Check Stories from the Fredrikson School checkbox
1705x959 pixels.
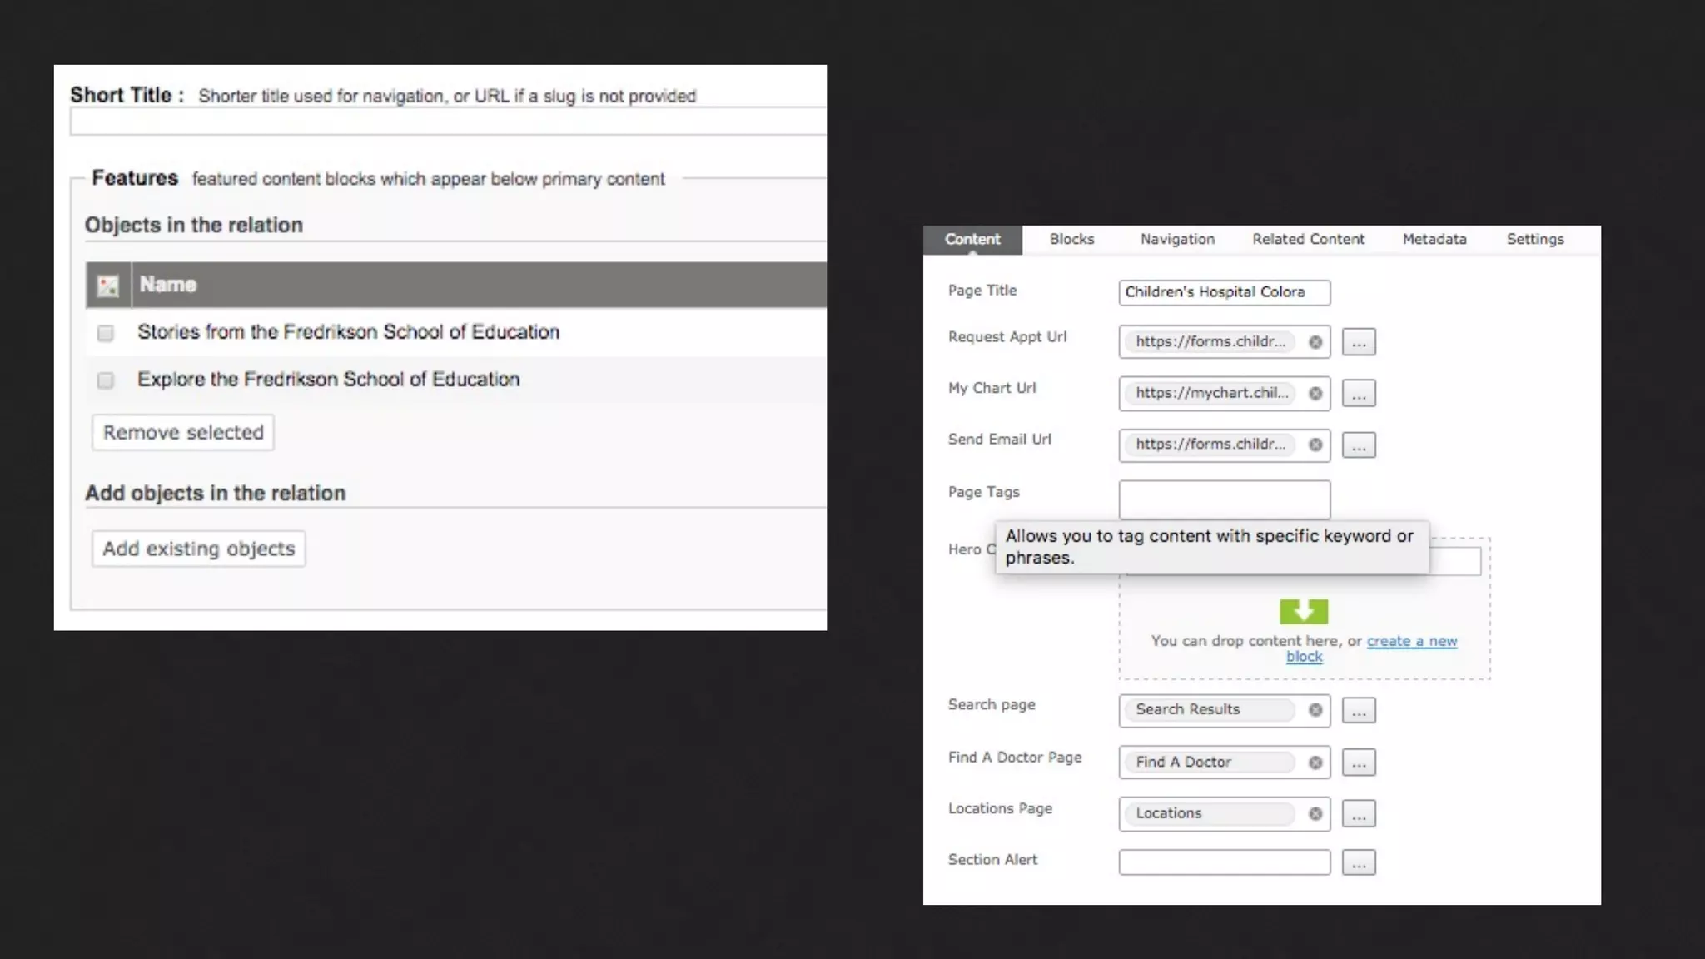[106, 333]
